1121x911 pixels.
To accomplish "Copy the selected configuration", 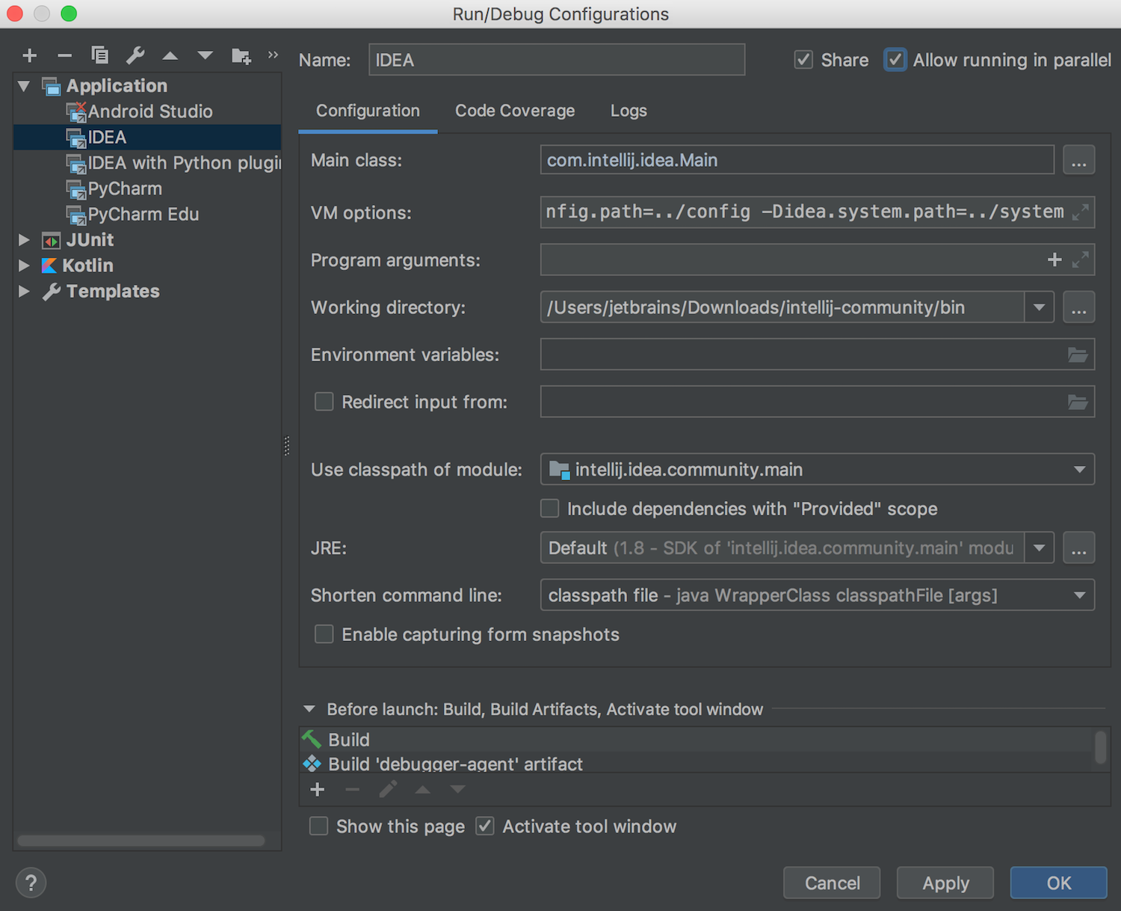I will (99, 55).
